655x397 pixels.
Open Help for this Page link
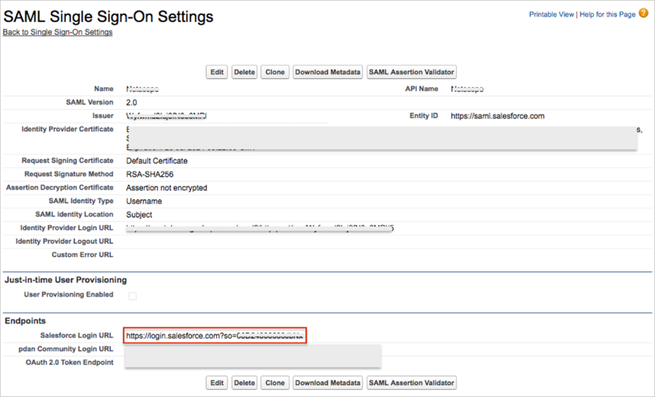pos(607,14)
